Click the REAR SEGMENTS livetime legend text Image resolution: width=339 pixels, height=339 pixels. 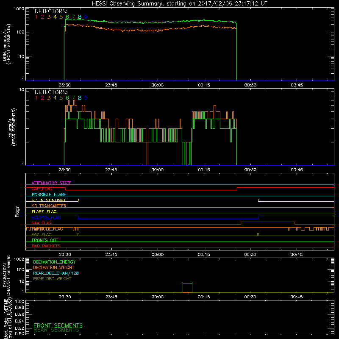[x=56, y=330]
